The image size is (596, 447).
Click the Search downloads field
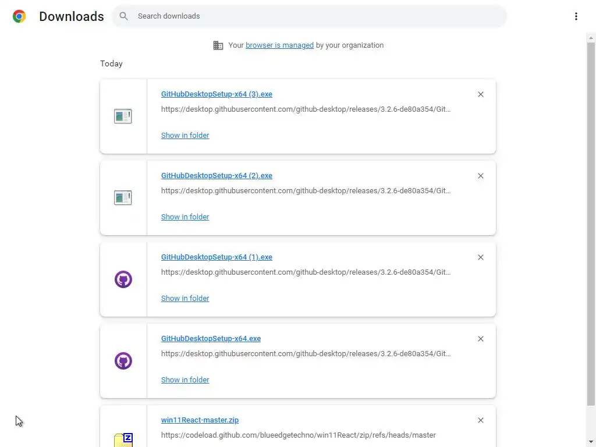(x=314, y=16)
